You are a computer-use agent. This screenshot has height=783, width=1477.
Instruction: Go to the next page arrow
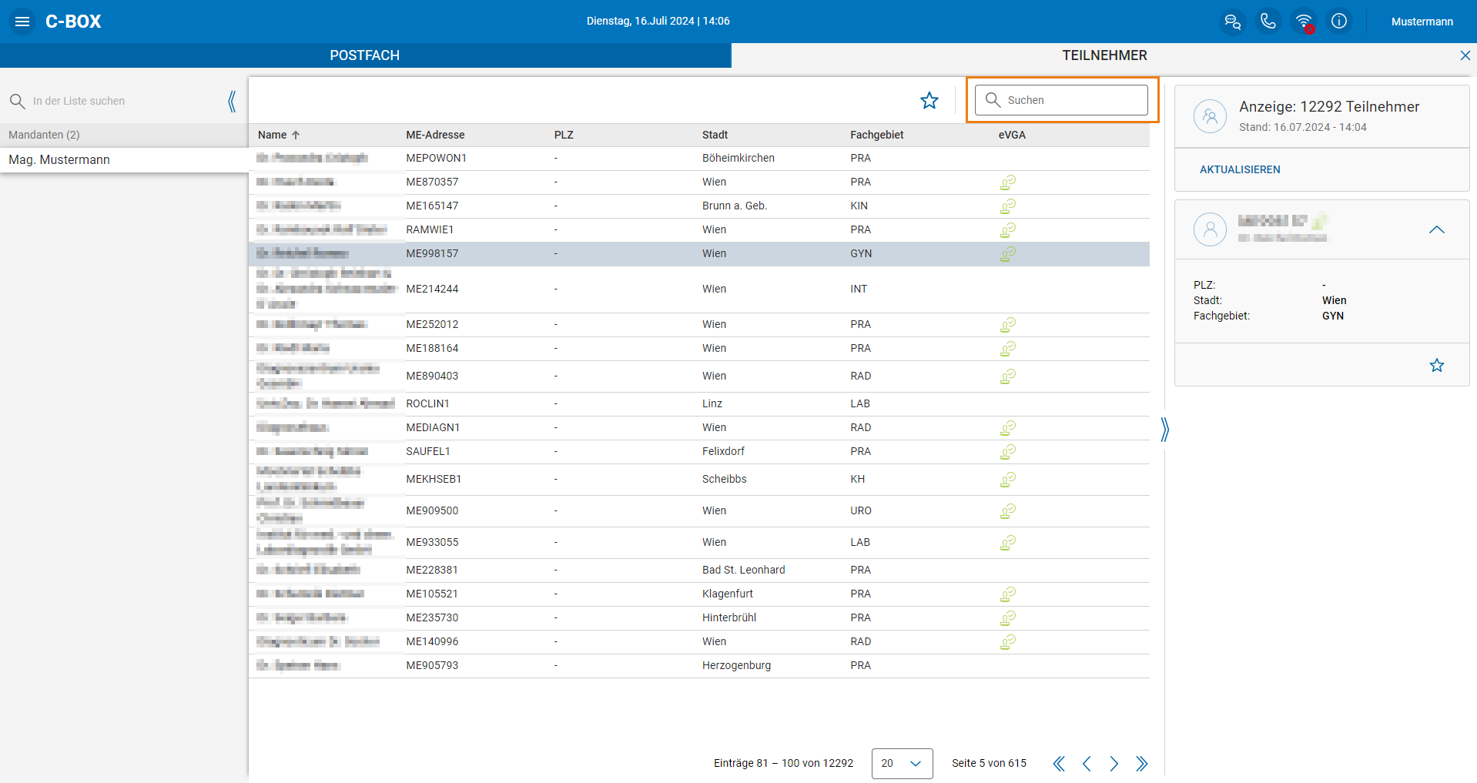pyautogui.click(x=1114, y=763)
